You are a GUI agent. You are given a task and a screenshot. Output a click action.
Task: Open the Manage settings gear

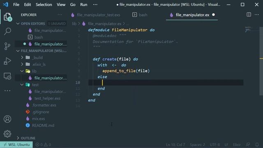pyautogui.click(x=7, y=134)
